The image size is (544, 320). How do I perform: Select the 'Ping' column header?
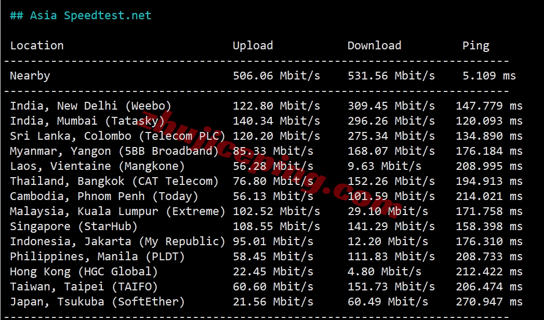476,46
